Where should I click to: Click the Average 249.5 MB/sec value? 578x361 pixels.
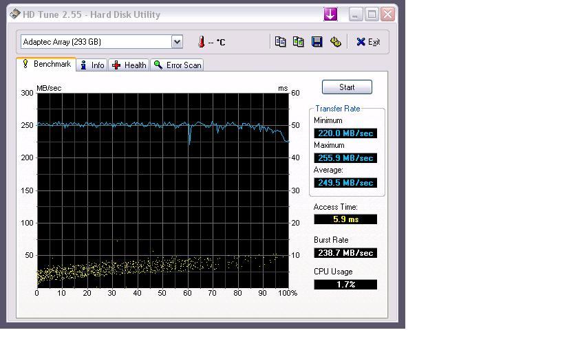click(345, 183)
